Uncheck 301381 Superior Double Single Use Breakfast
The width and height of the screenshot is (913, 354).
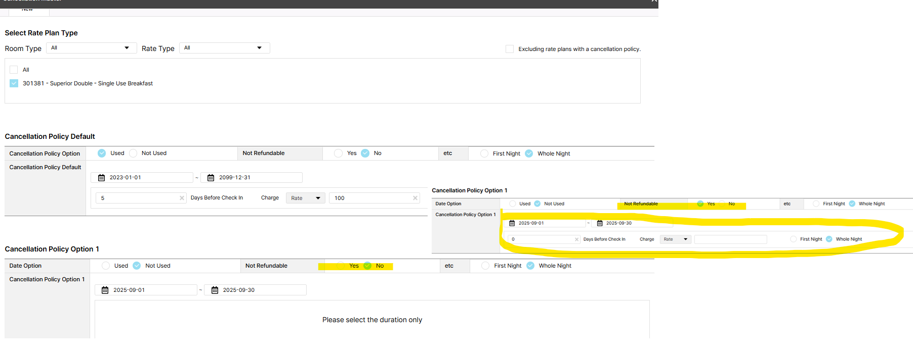[14, 83]
